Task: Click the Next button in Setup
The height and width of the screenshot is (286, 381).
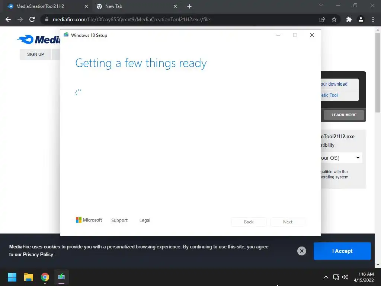Action: (288, 222)
